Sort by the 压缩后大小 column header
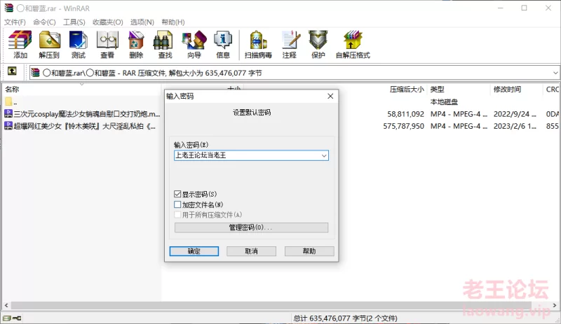This screenshot has width=561, height=324. click(407, 90)
